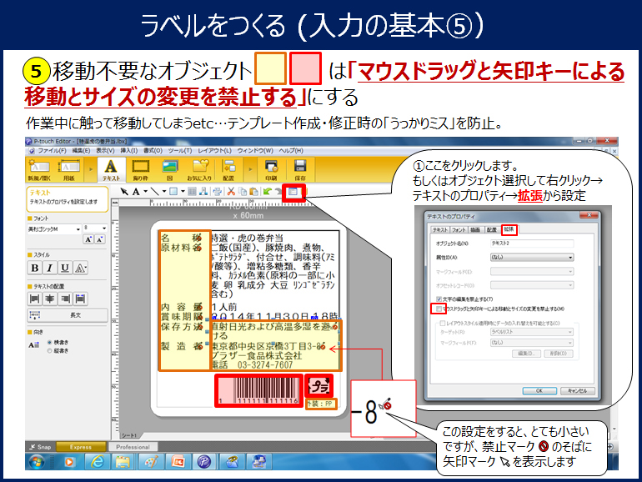Switch to Express mode tab
The width and height of the screenshot is (642, 482).
(x=81, y=447)
